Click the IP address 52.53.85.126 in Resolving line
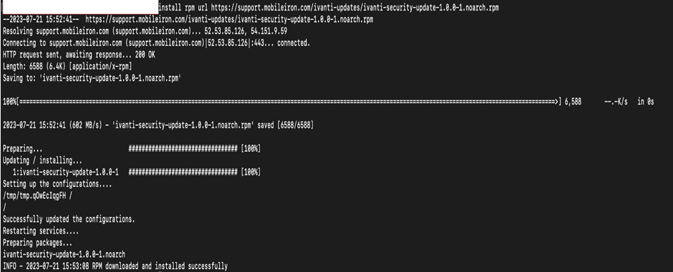 tap(224, 31)
